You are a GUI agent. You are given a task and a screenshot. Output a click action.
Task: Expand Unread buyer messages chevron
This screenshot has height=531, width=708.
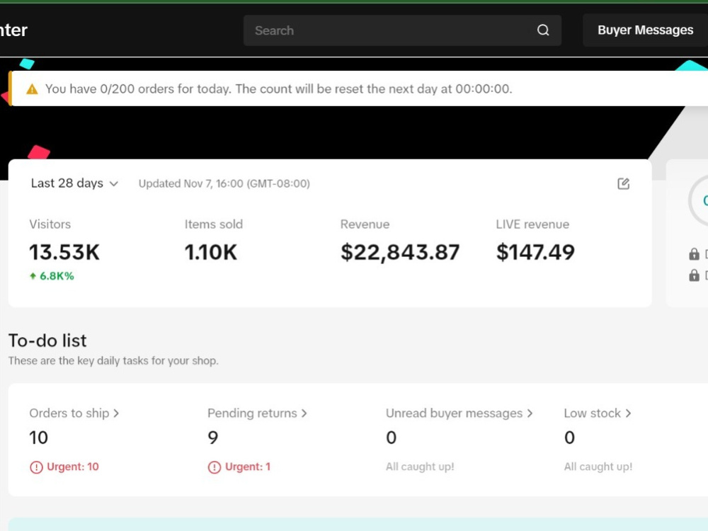530,413
